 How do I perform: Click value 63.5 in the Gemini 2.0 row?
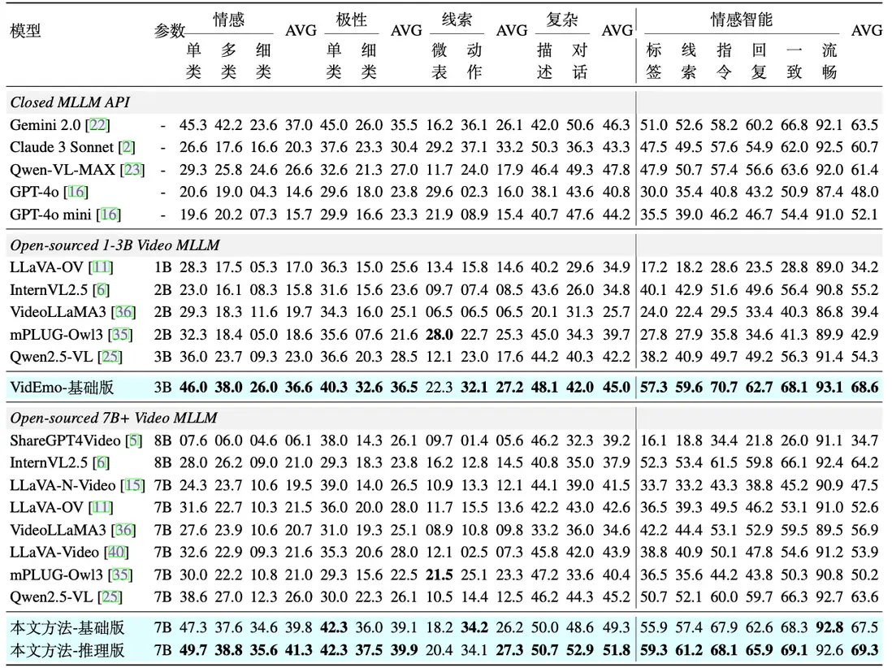pos(864,124)
